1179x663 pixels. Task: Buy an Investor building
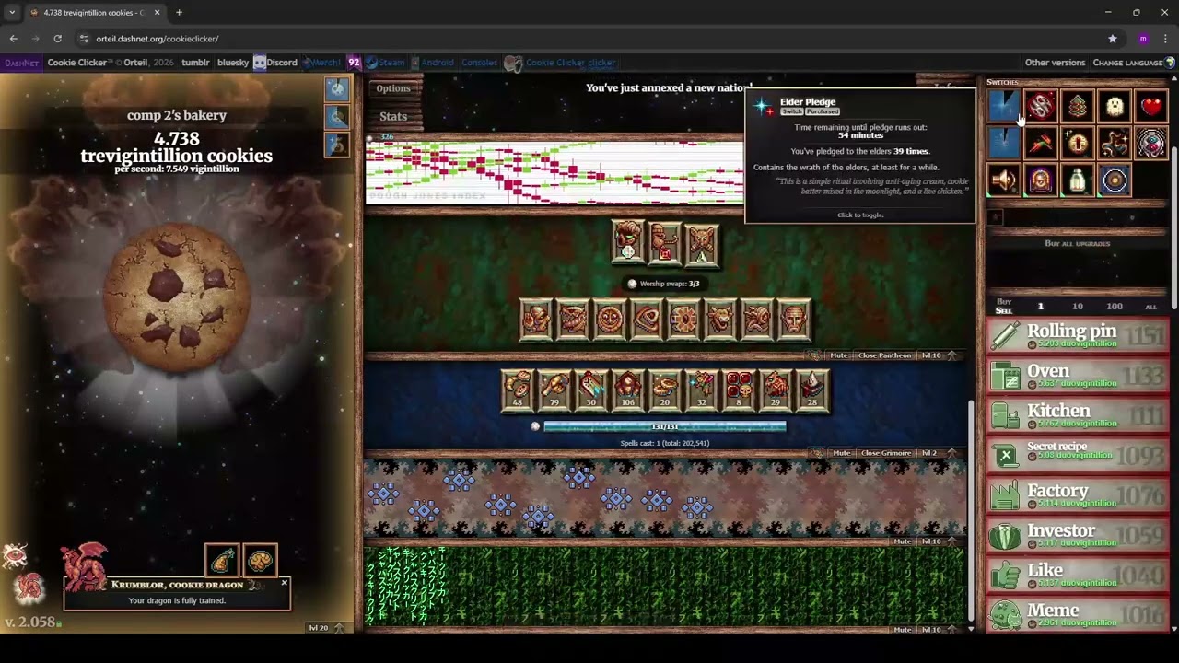click(x=1078, y=535)
